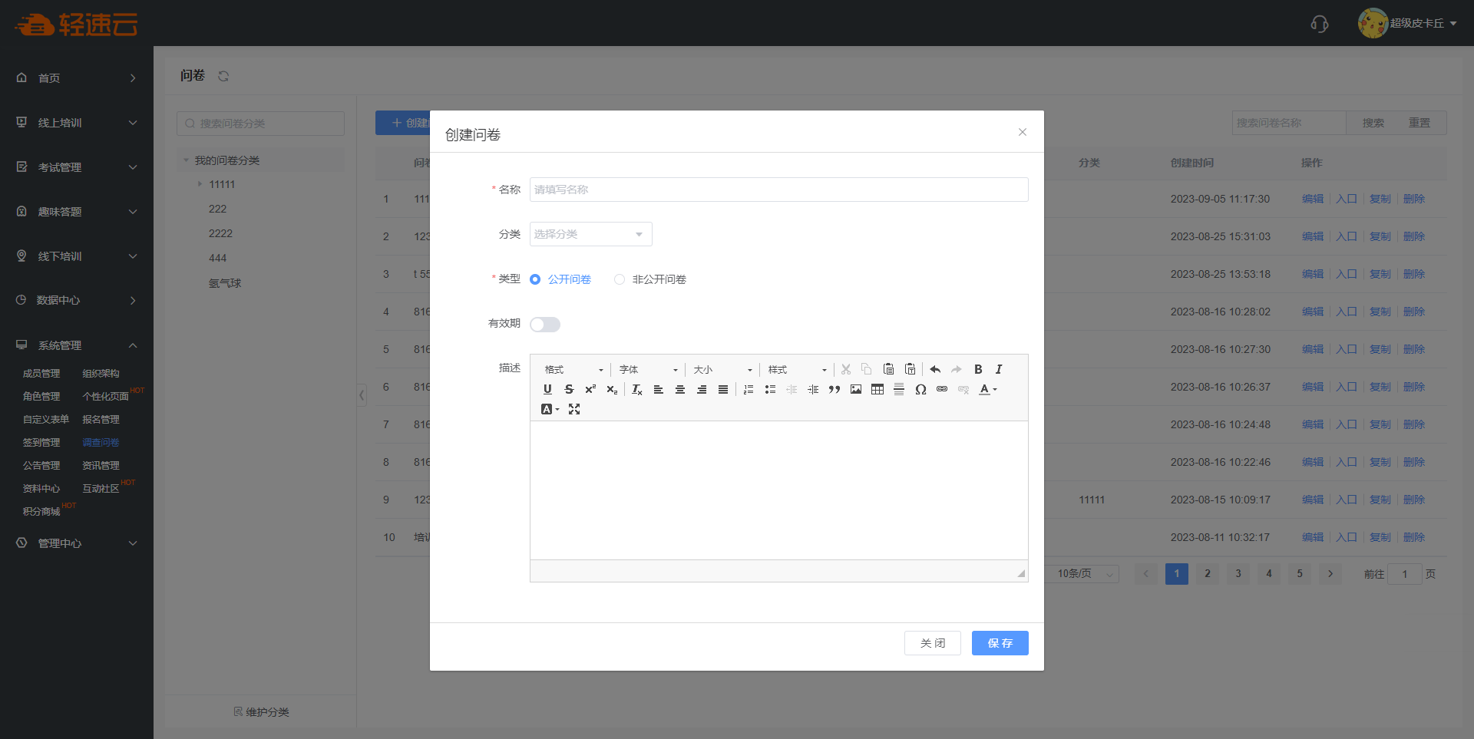Open the customer service headset icon
The width and height of the screenshot is (1474, 739).
(x=1319, y=24)
